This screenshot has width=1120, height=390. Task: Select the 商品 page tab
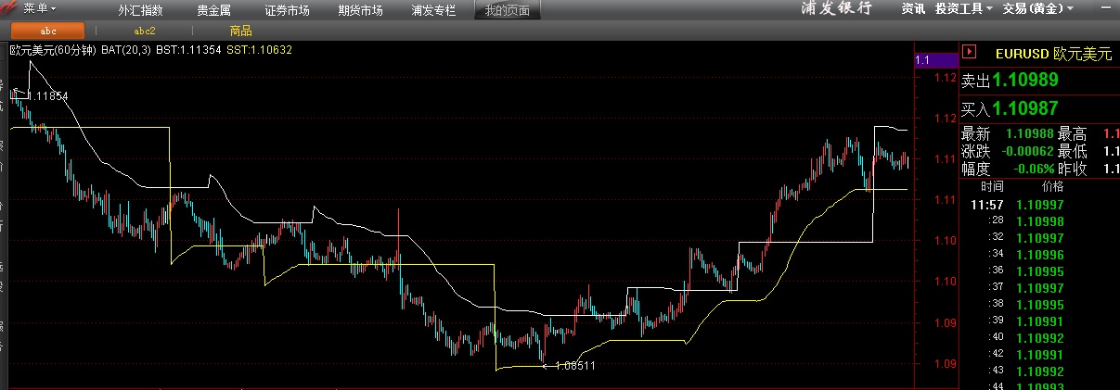coord(240,31)
